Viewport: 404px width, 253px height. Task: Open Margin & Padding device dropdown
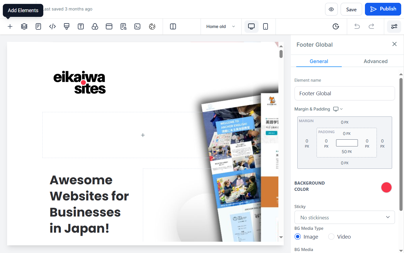pos(338,109)
